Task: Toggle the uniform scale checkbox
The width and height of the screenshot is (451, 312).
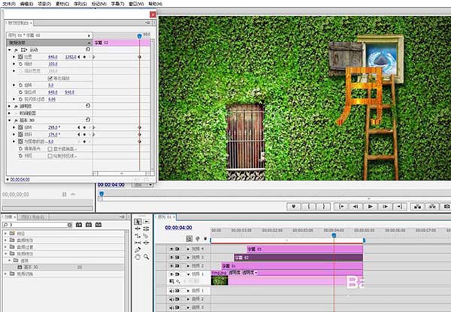Action: tap(50, 78)
